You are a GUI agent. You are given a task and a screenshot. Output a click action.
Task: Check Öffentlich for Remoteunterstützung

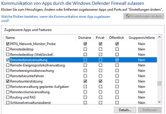click(x=117, y=81)
